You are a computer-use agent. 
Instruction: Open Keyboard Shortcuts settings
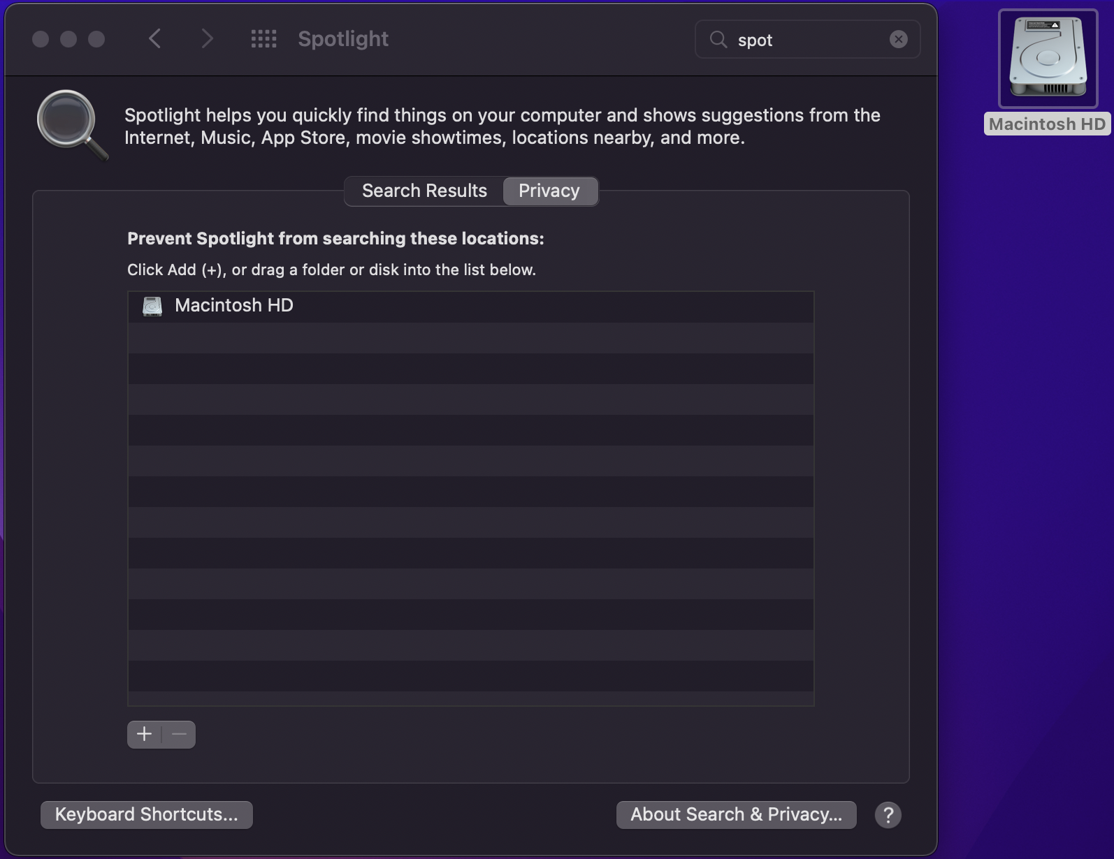147,815
